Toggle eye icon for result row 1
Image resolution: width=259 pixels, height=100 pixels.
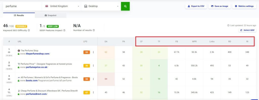(x=9, y=52)
